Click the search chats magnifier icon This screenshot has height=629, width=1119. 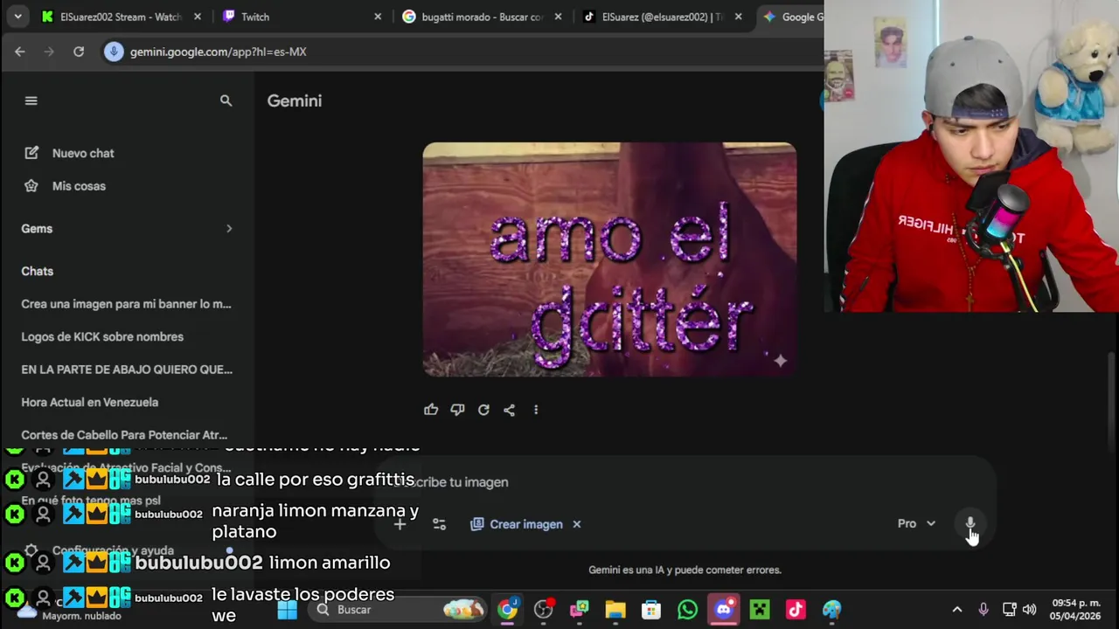(226, 100)
